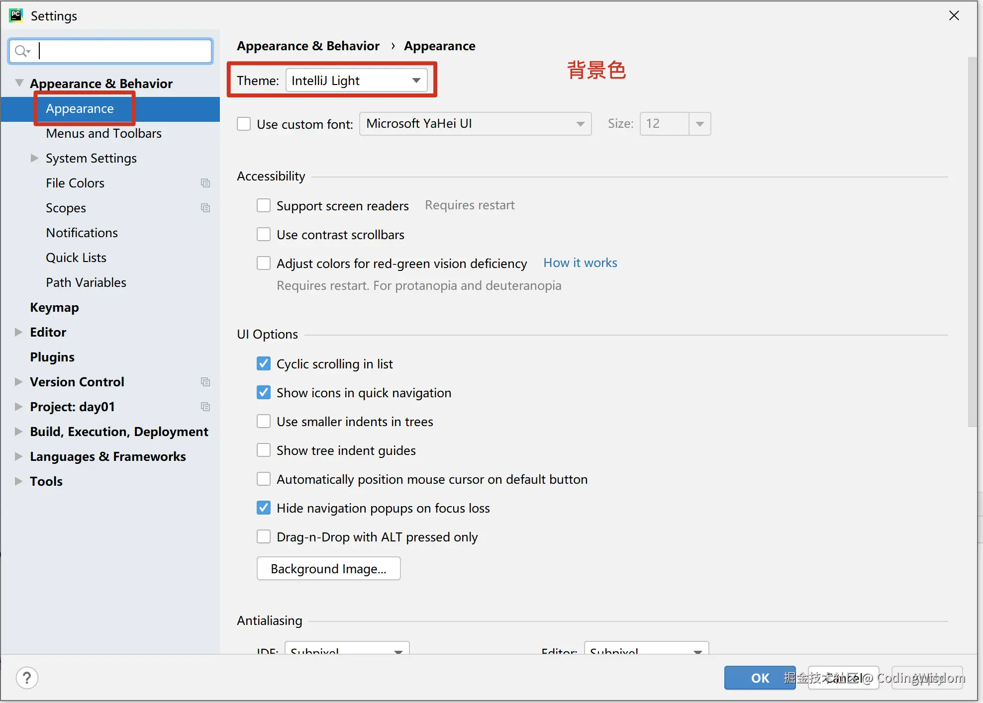Viewport: 983px width, 703px height.
Task: Click the project-level icon beside Project: day01
Action: coord(205,407)
